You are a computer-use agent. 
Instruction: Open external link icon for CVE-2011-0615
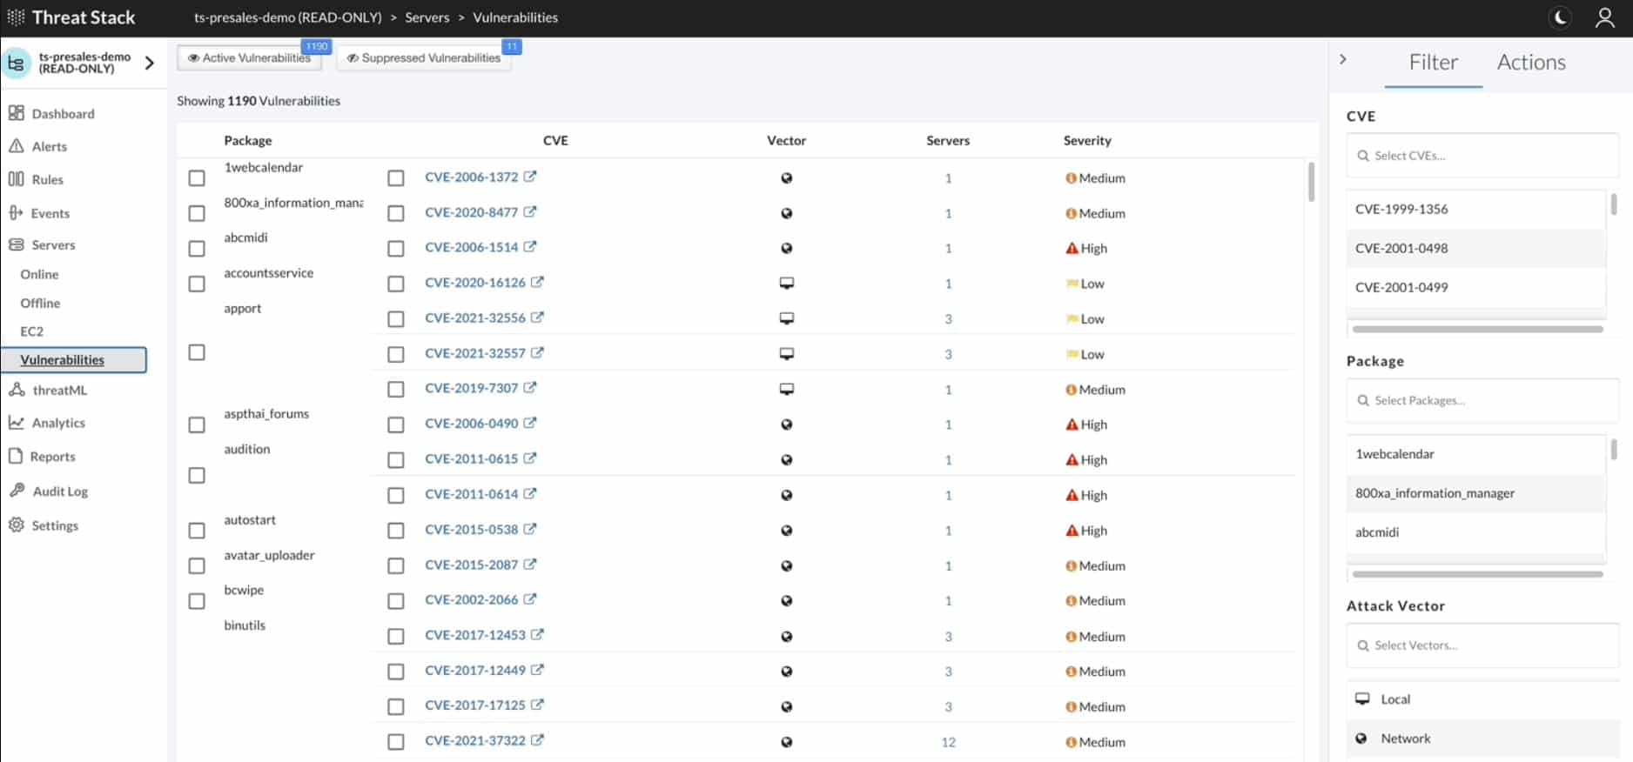pos(530,458)
